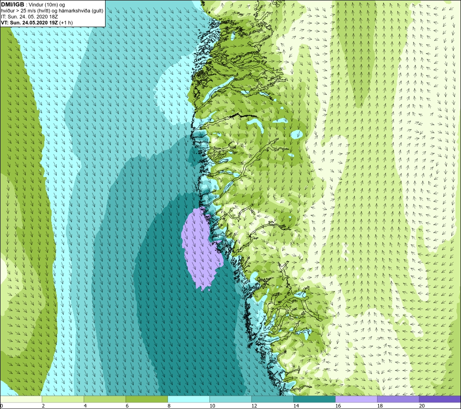The image size is (461, 409).
Task: Click the 14–16 m/s dark teal legend swatch
Action: (314, 399)
